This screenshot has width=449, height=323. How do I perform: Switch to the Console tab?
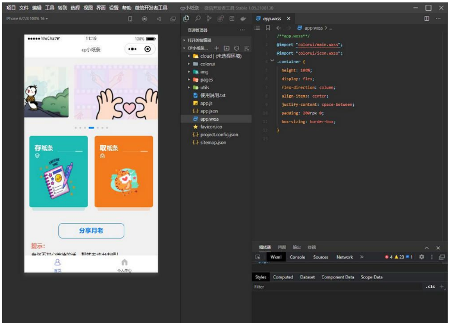297,257
